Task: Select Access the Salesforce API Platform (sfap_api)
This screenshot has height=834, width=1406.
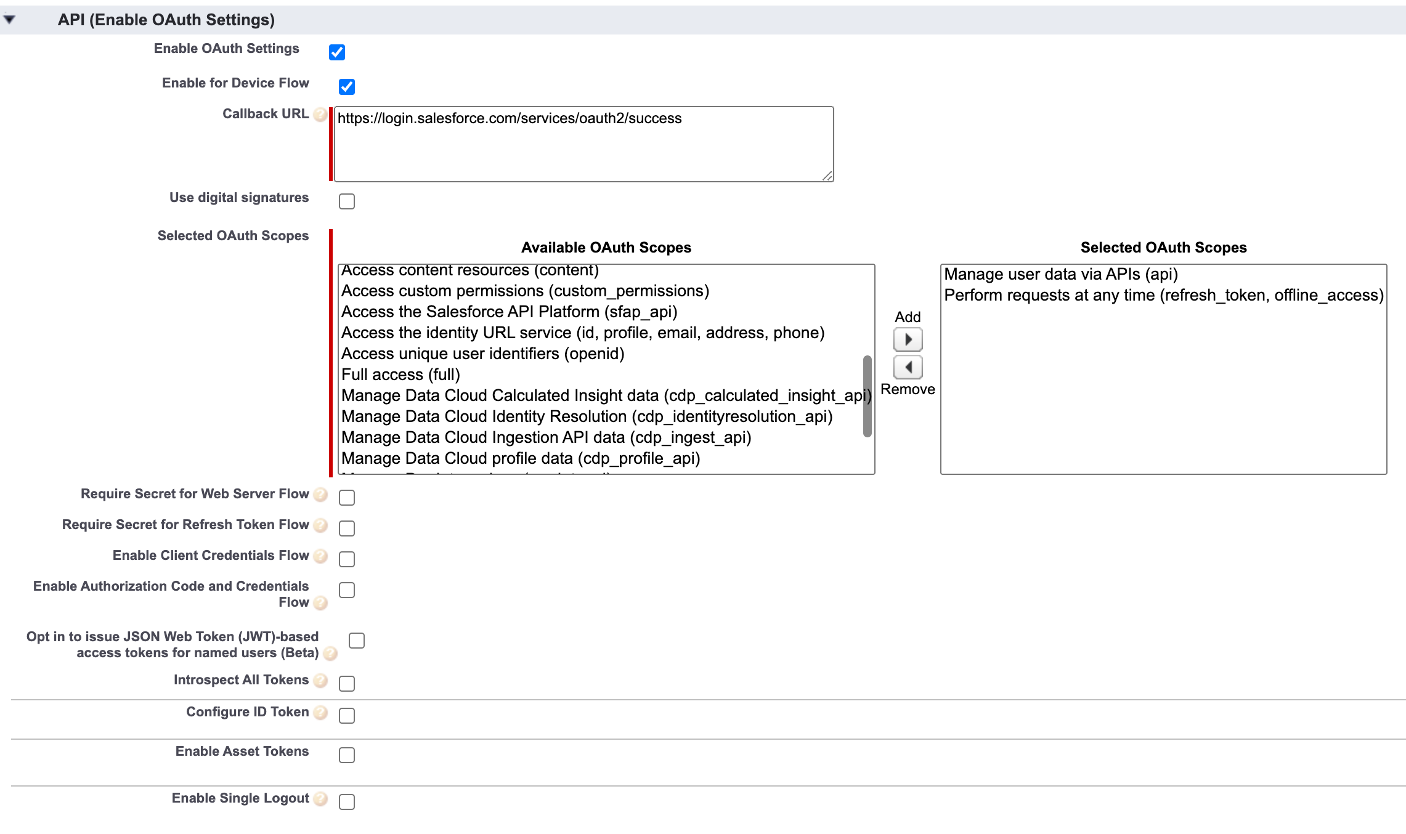Action: click(509, 312)
